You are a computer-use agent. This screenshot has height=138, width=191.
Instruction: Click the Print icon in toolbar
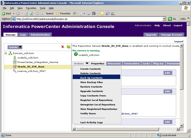[x=89, y=13]
